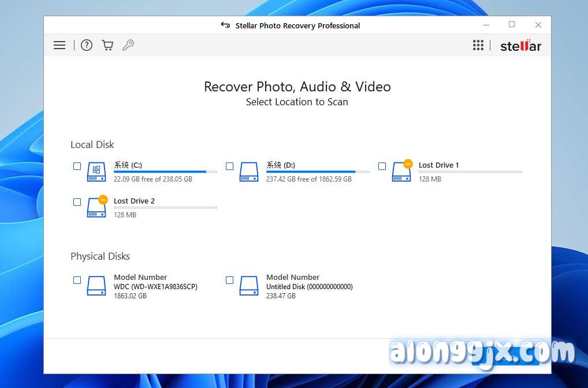Click the back arrow icon in title bar

point(225,25)
